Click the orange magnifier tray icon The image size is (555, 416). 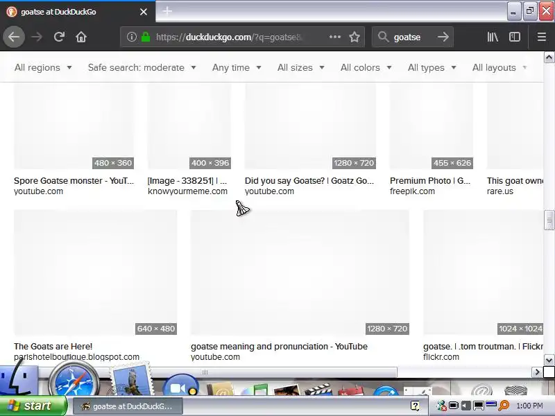click(x=504, y=406)
